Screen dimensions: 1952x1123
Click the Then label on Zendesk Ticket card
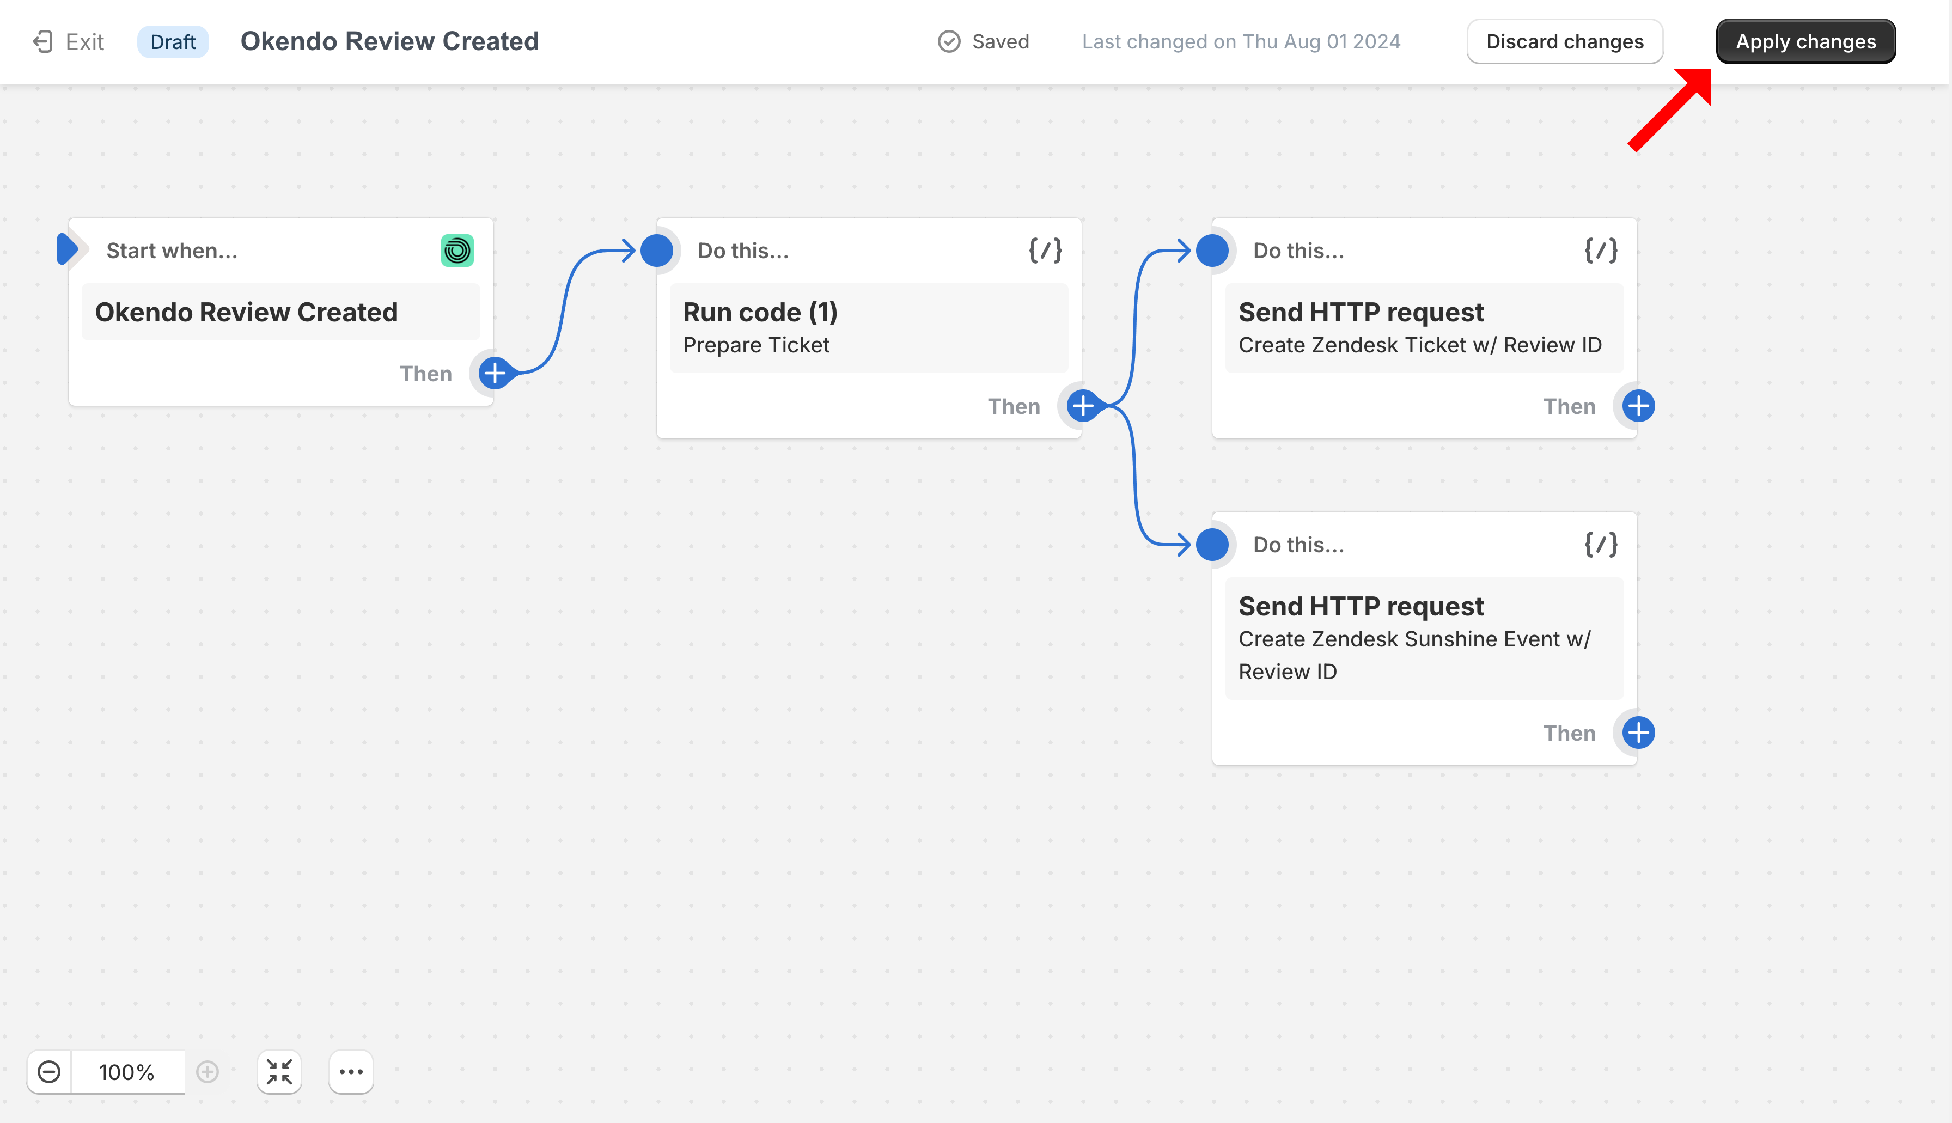1570,406
